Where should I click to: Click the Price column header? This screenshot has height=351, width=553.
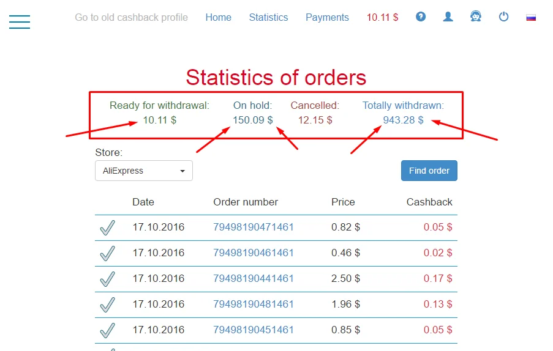click(x=343, y=202)
